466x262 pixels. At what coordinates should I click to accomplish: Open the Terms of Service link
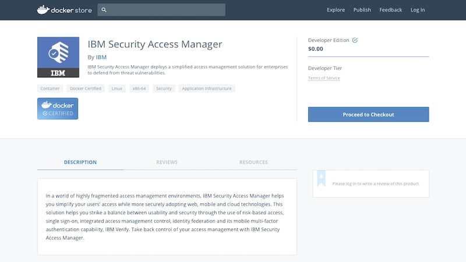pos(324,78)
